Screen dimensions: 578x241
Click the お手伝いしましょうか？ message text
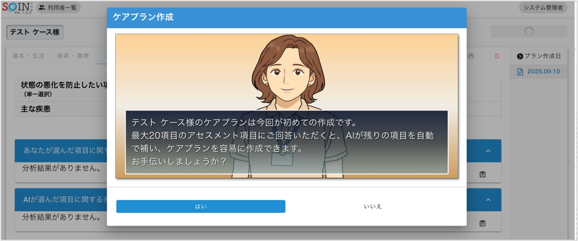coord(179,161)
